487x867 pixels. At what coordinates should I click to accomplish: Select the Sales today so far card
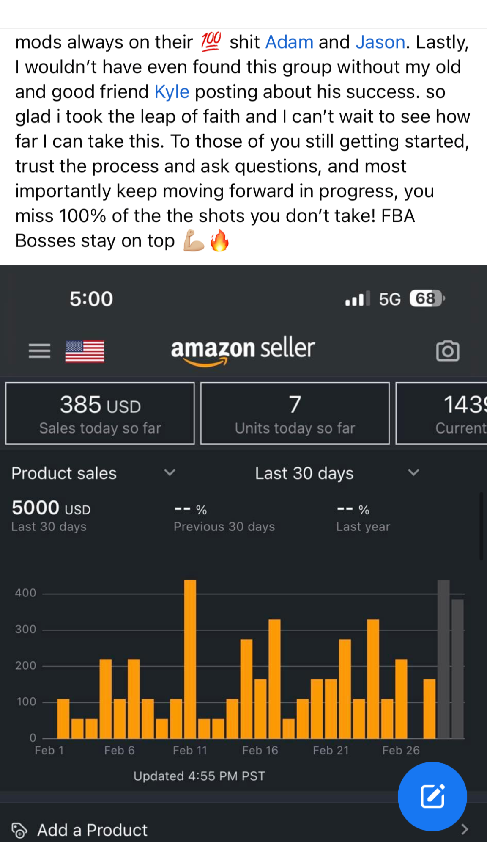(100, 413)
